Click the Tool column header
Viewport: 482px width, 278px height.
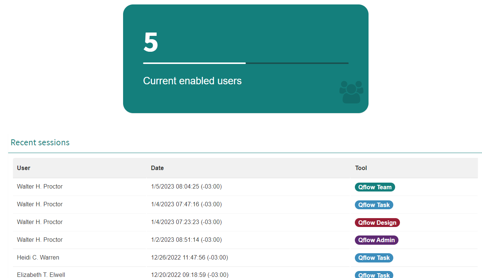[361, 168]
